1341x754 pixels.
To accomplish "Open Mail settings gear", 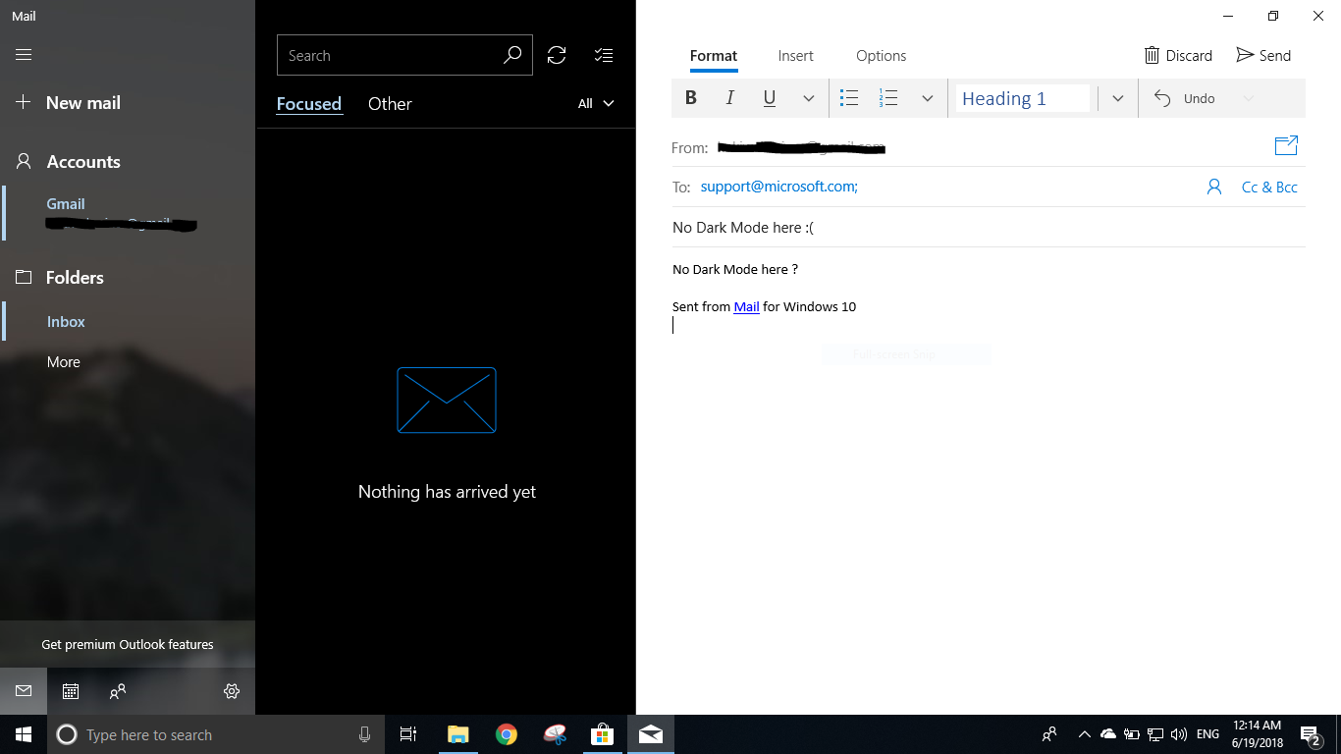I will pyautogui.click(x=232, y=691).
